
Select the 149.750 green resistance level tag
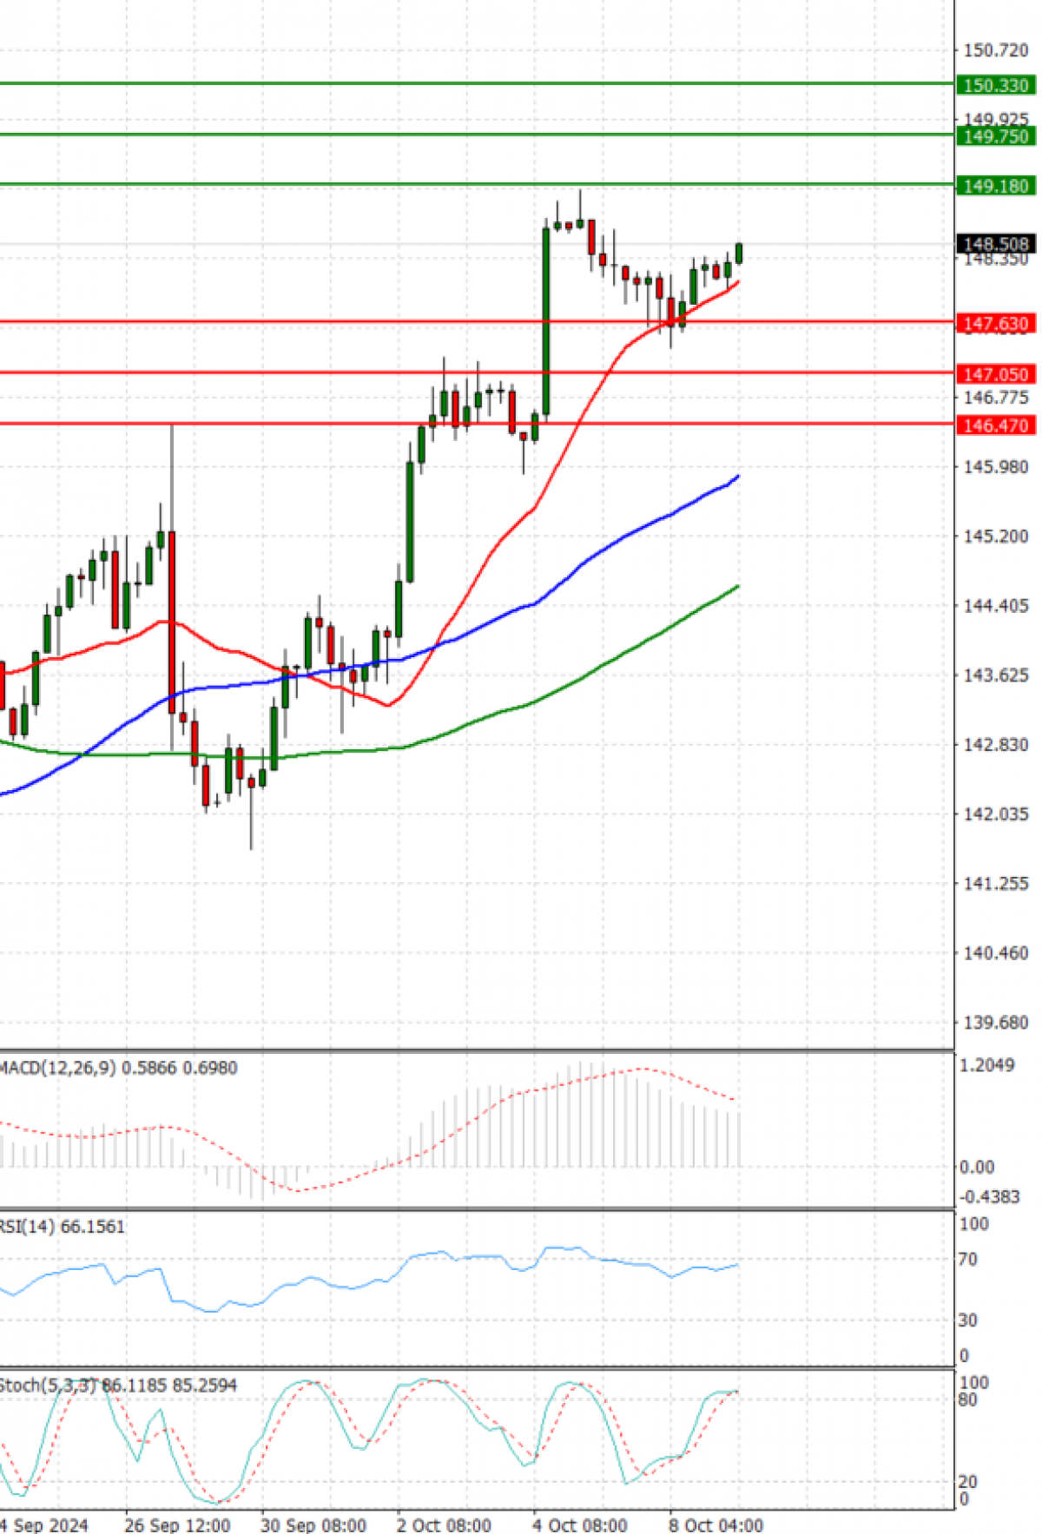point(995,136)
